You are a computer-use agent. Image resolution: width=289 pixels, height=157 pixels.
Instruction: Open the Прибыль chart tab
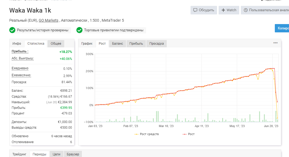coord(136,44)
